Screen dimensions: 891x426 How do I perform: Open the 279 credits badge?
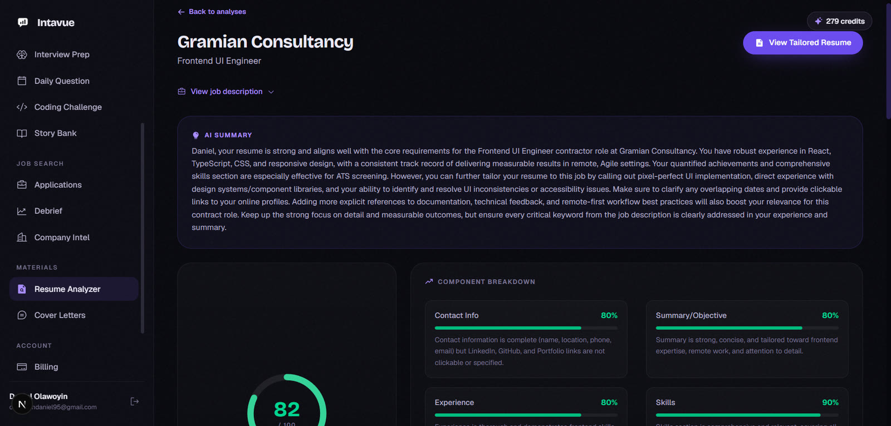pos(839,21)
